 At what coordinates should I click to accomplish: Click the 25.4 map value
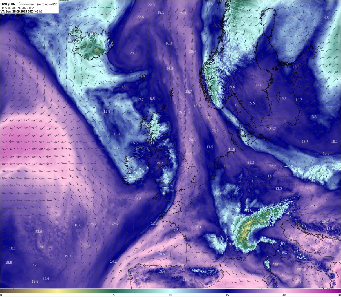pyautogui.click(x=192, y=51)
